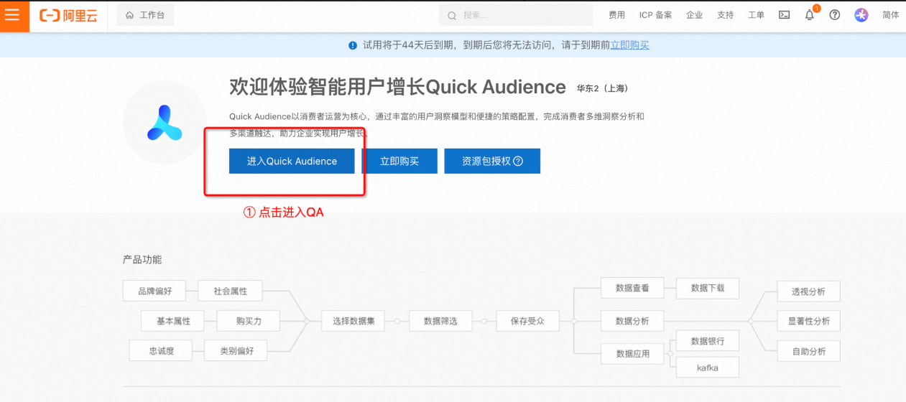The width and height of the screenshot is (906, 402).
Task: Click the 数据银行 box
Action: 708,341
